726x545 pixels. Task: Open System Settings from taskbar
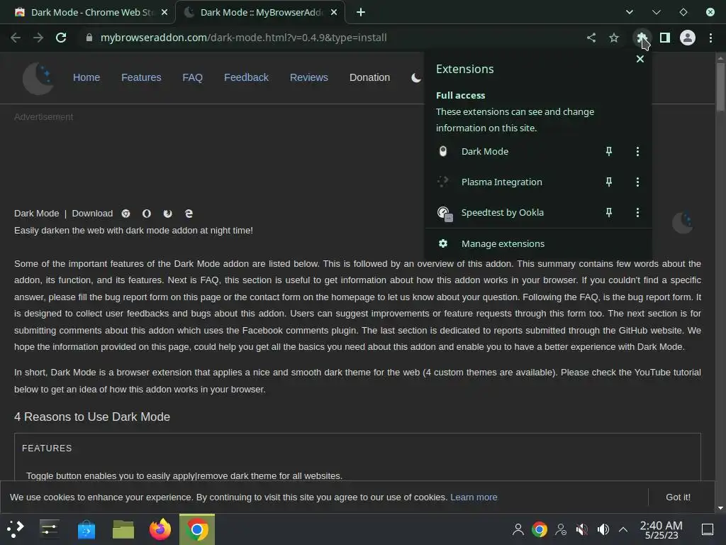[49, 529]
